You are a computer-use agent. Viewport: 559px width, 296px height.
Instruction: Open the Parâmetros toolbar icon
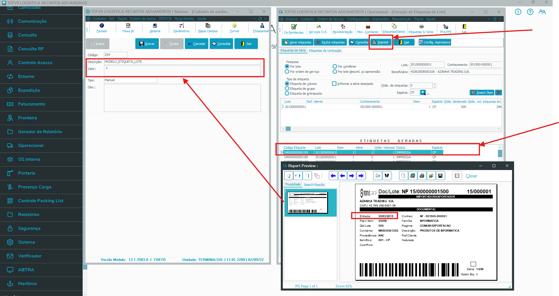click(x=181, y=28)
